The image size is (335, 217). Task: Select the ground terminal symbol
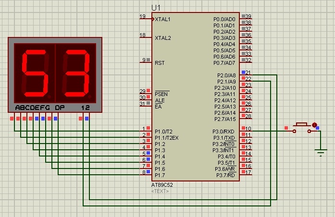click(321, 153)
